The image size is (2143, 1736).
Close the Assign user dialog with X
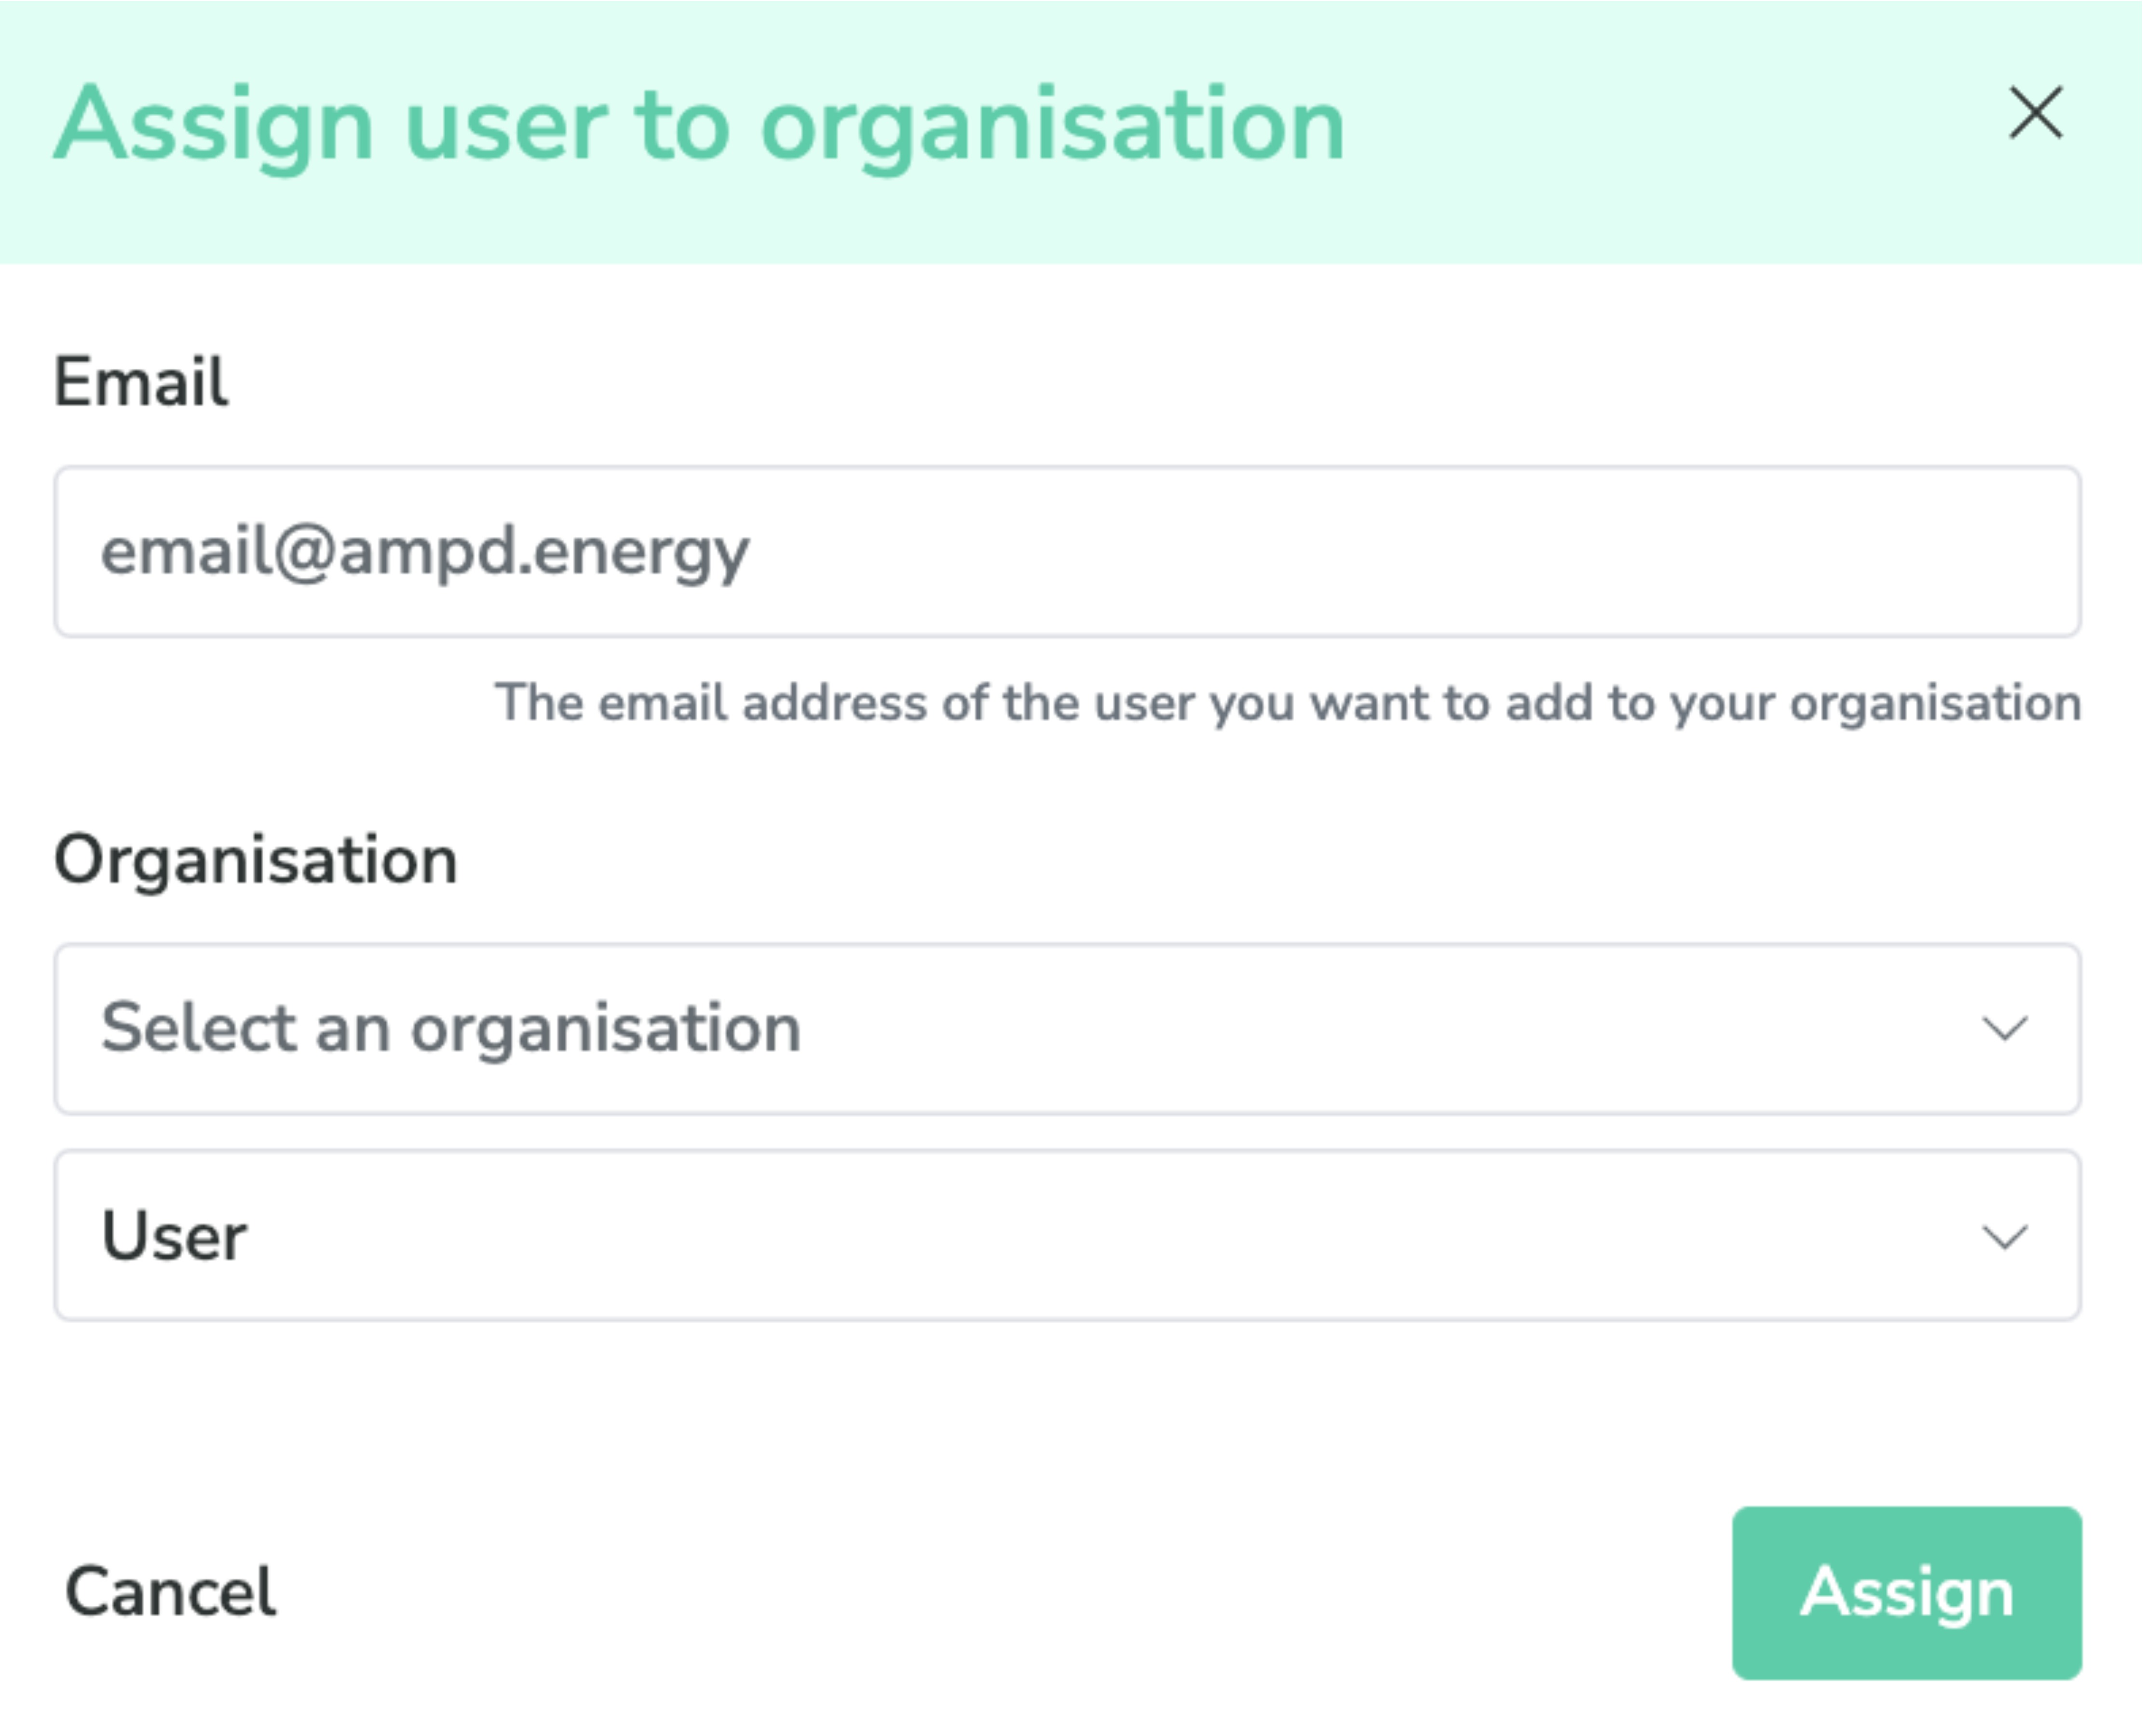(x=2036, y=112)
